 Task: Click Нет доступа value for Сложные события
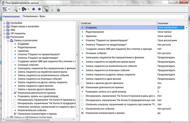[x=164, y=53]
